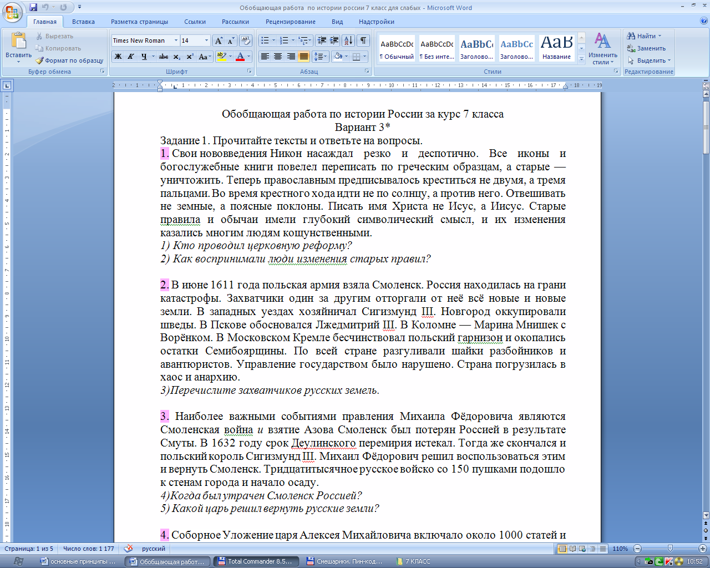Click the tab stop selector beside ruler
This screenshot has width=710, height=568.
[x=7, y=85]
